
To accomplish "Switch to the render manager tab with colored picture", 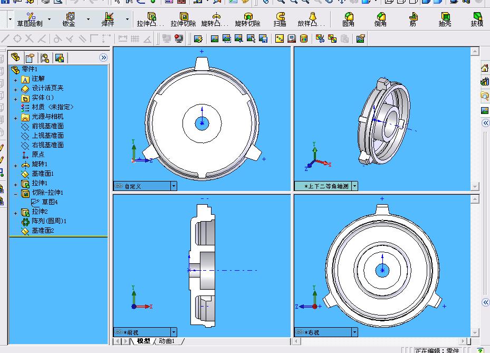I will [60, 58].
